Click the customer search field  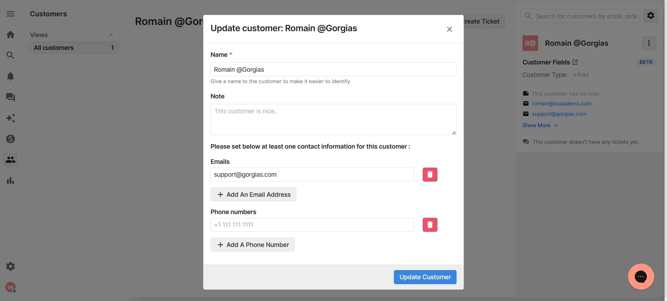click(x=580, y=16)
